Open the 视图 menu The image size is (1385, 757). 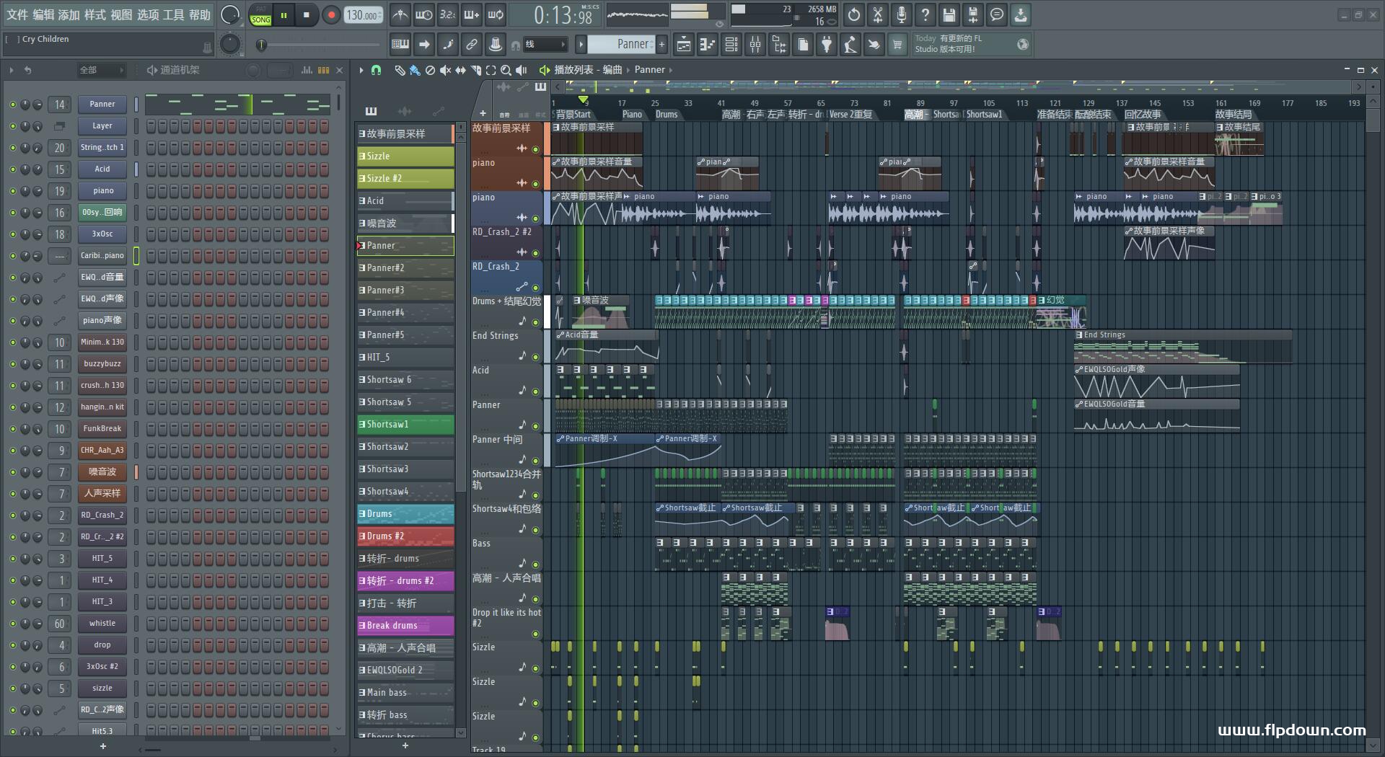coord(121,14)
